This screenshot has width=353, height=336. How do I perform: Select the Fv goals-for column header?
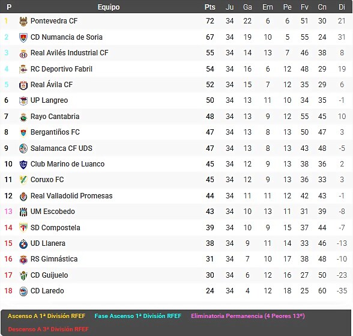pyautogui.click(x=304, y=7)
